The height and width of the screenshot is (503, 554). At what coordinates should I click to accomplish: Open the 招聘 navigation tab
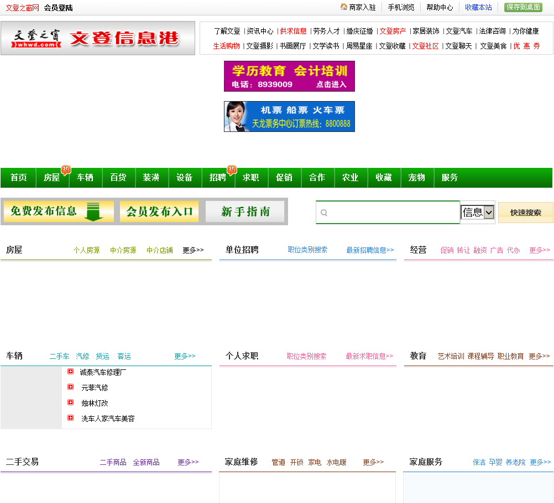(218, 177)
